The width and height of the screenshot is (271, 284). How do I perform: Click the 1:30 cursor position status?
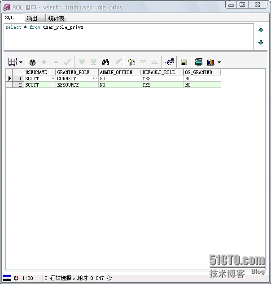coord(28,278)
